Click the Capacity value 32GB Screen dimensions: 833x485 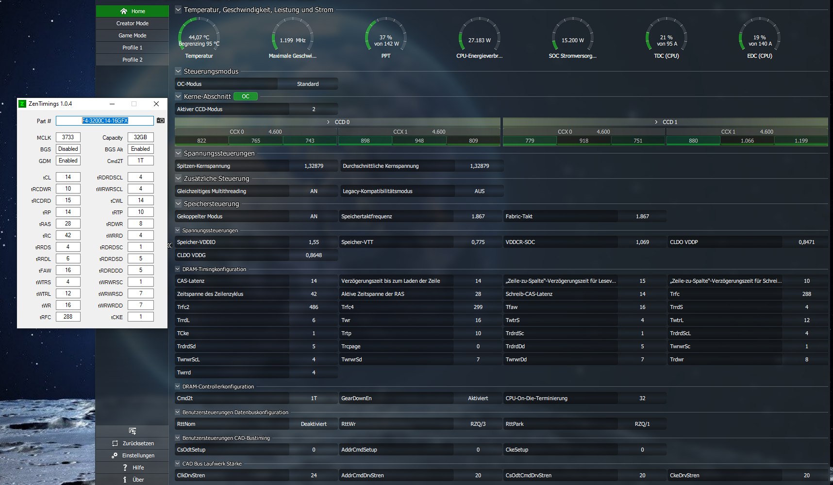coord(141,137)
